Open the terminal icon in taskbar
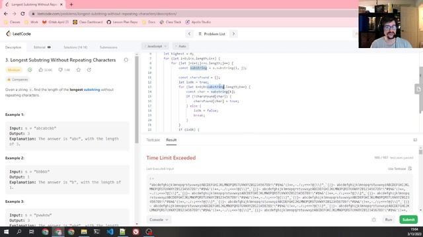This screenshot has height=237, width=423. click(97, 232)
